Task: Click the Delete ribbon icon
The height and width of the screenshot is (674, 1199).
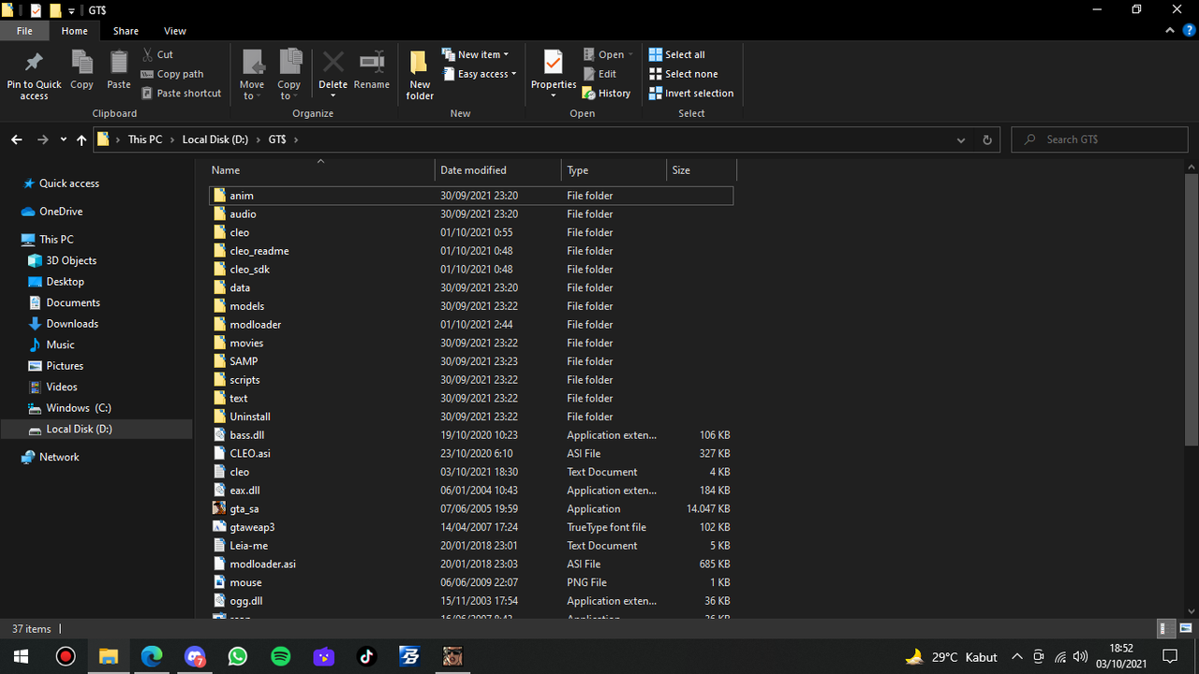Action: pos(333,63)
